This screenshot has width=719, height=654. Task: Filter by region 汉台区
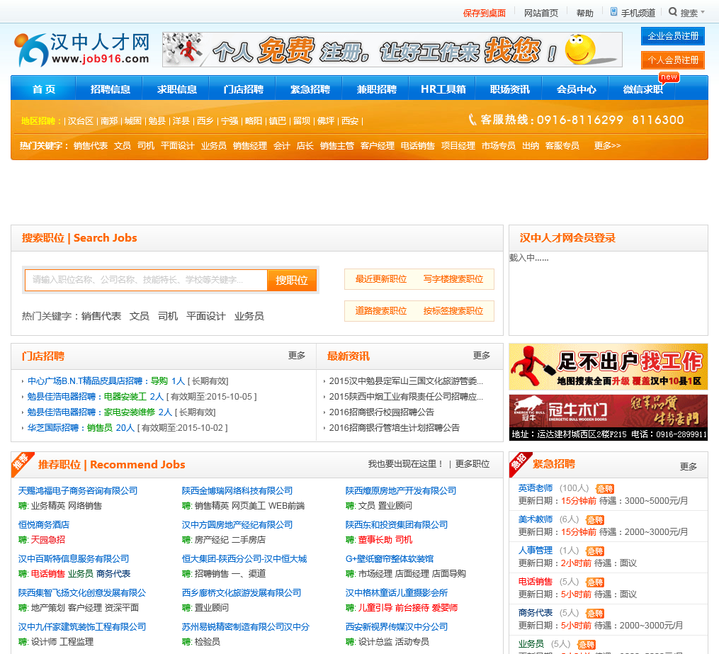[x=81, y=121]
